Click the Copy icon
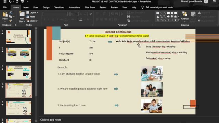219x123 pixels. 11,17
